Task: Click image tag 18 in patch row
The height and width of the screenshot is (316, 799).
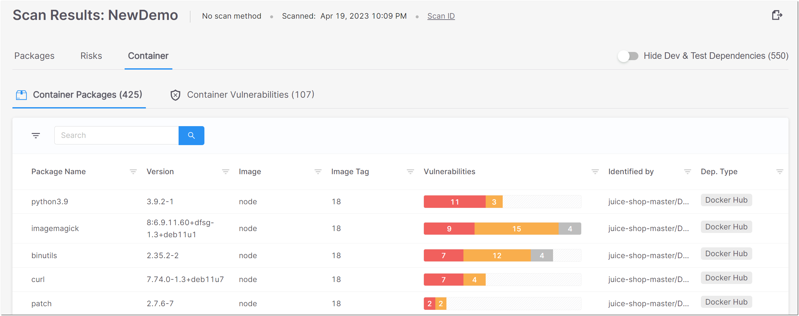Action: (x=336, y=304)
